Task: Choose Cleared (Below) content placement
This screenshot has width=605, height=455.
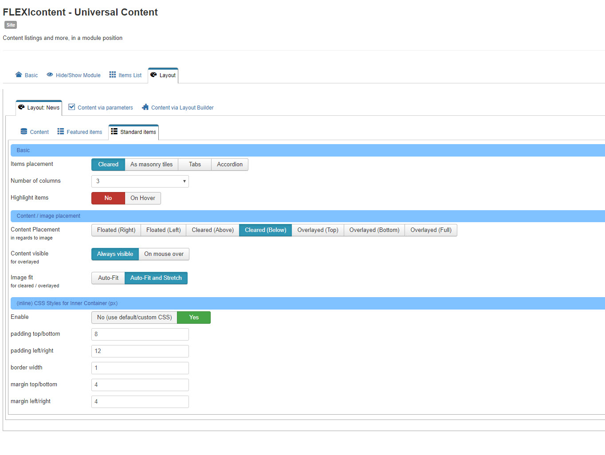Action: click(266, 230)
